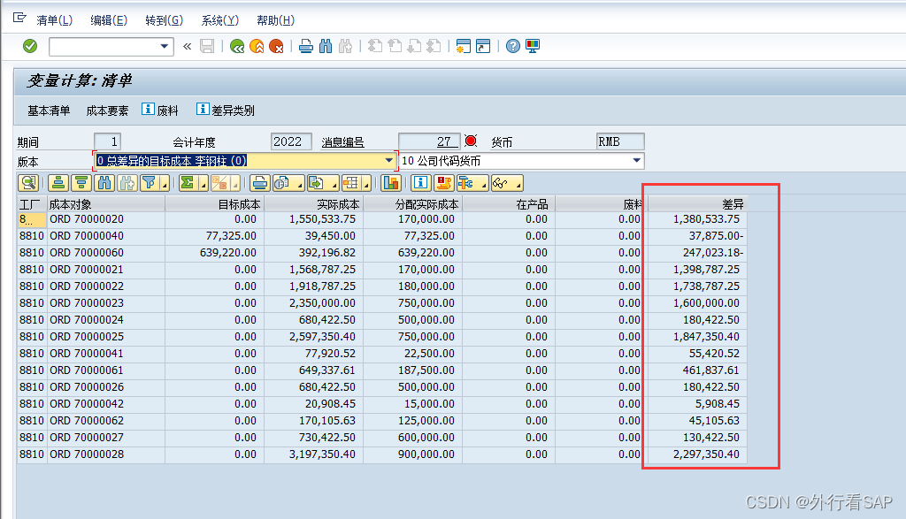906x519 pixels.
Task: Click the Help question mark icon
Action: coord(513,46)
